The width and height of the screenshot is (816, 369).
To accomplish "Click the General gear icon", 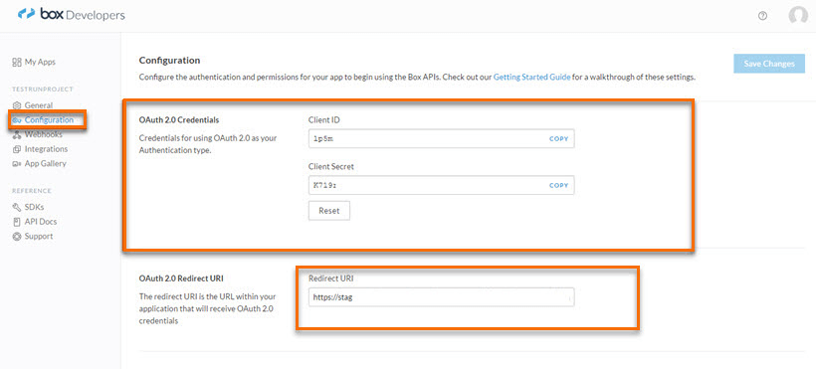I will click(17, 105).
